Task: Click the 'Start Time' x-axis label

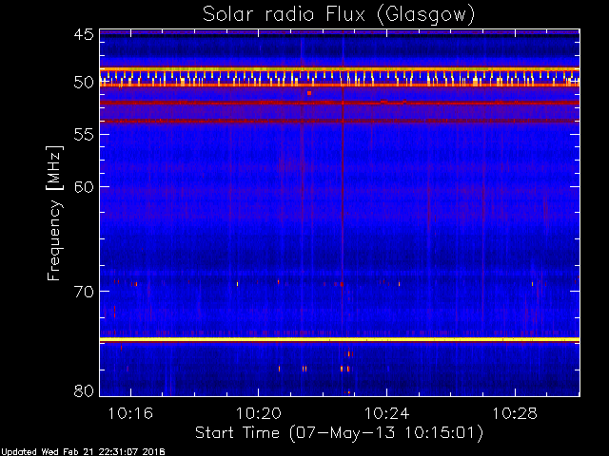Action: [x=339, y=432]
